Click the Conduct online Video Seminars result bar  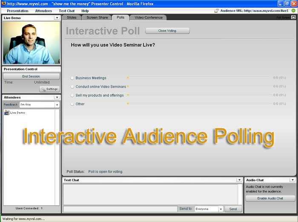click(200, 86)
